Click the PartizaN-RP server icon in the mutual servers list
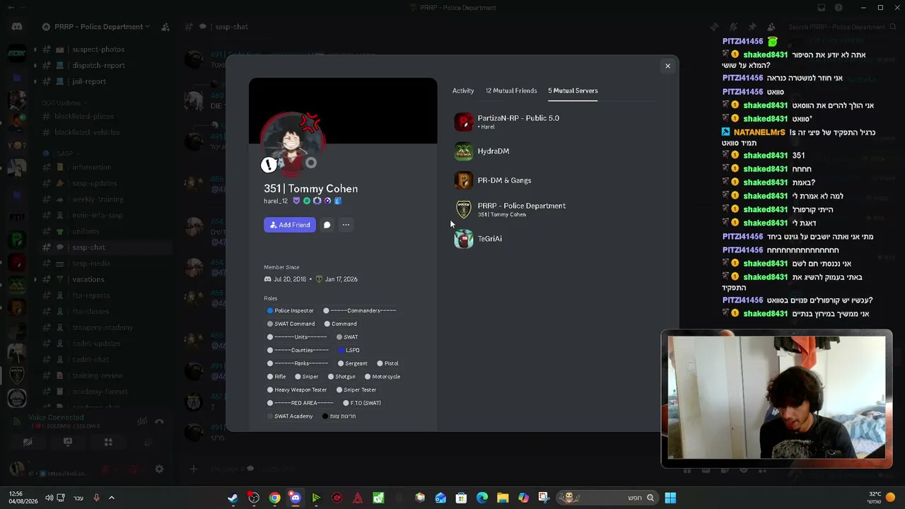The height and width of the screenshot is (509, 905). pos(463,122)
